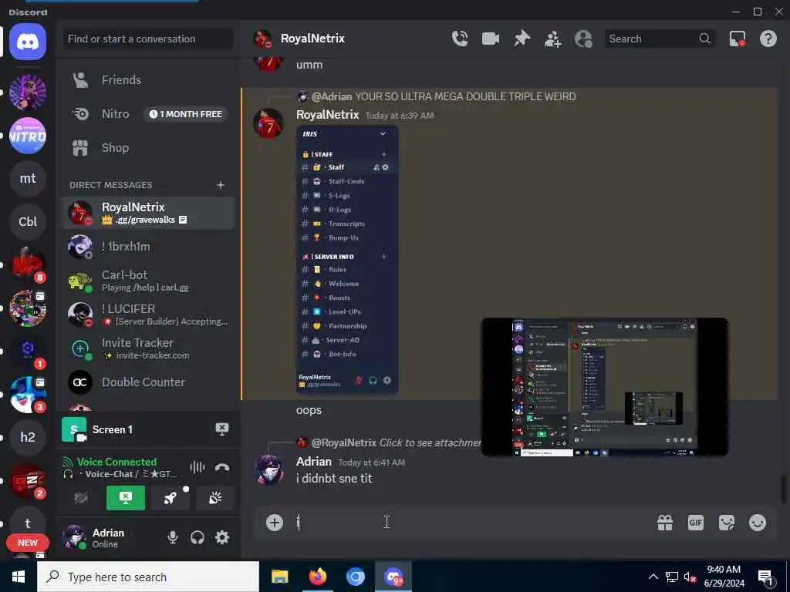
Task: Click the chat scrollbar
Action: click(783, 488)
